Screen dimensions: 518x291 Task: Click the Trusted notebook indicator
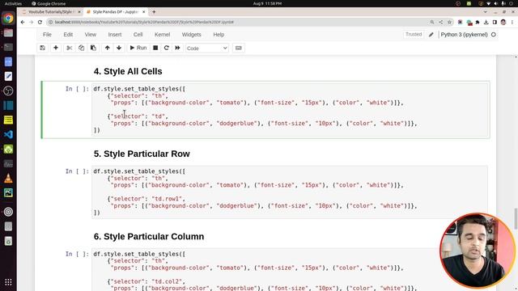(x=414, y=34)
